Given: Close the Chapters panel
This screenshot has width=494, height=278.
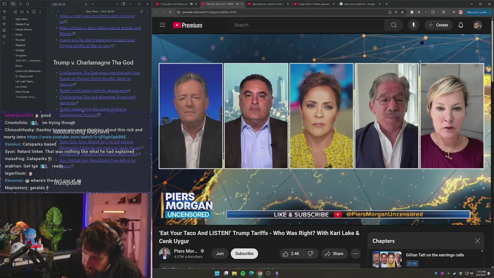Looking at the screenshot, I should coord(477,241).
